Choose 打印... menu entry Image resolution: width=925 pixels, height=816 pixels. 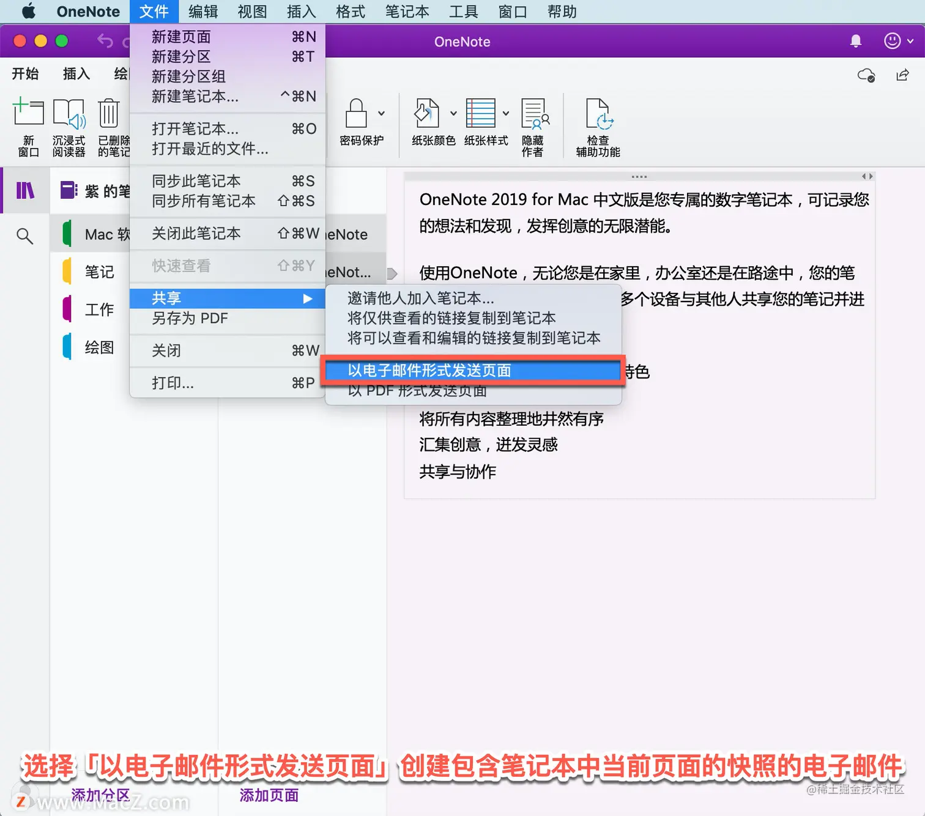point(228,383)
